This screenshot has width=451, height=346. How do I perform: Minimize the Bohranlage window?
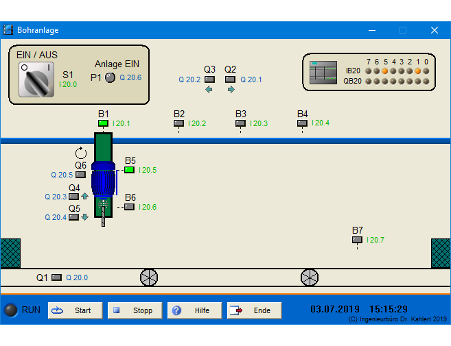[372, 30]
